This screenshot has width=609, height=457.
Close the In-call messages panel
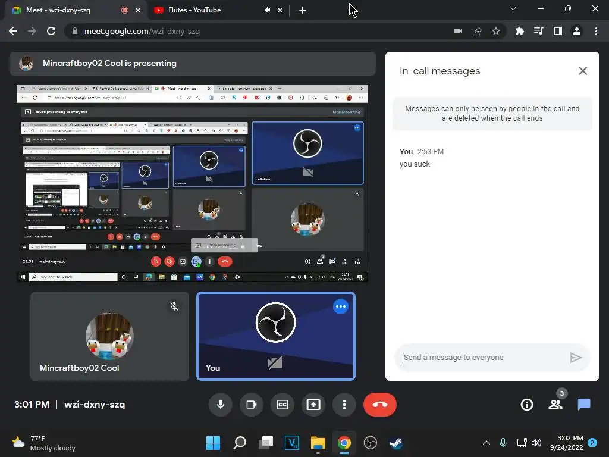[583, 71]
